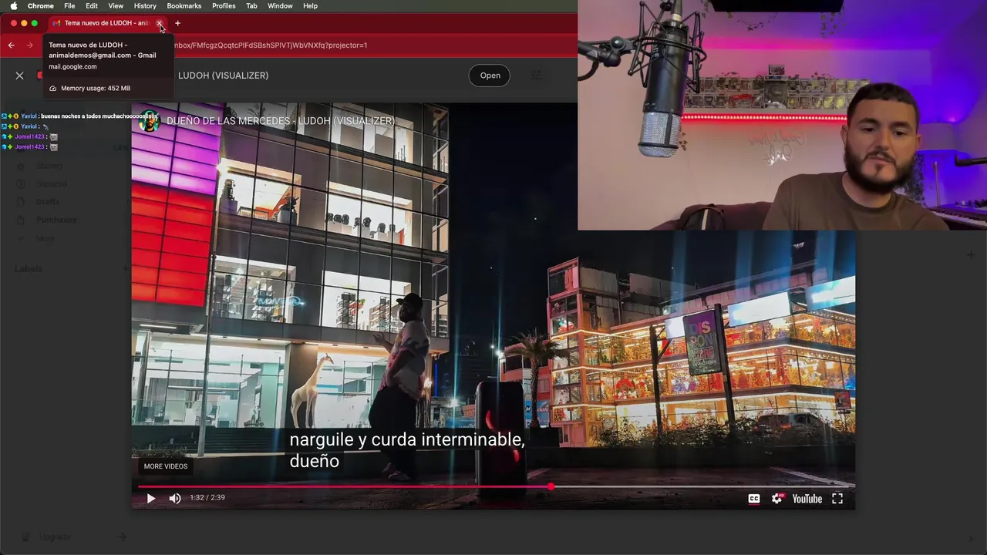The image size is (987, 555).
Task: Click the webcam overlay with the microphone
Action: [x=782, y=115]
